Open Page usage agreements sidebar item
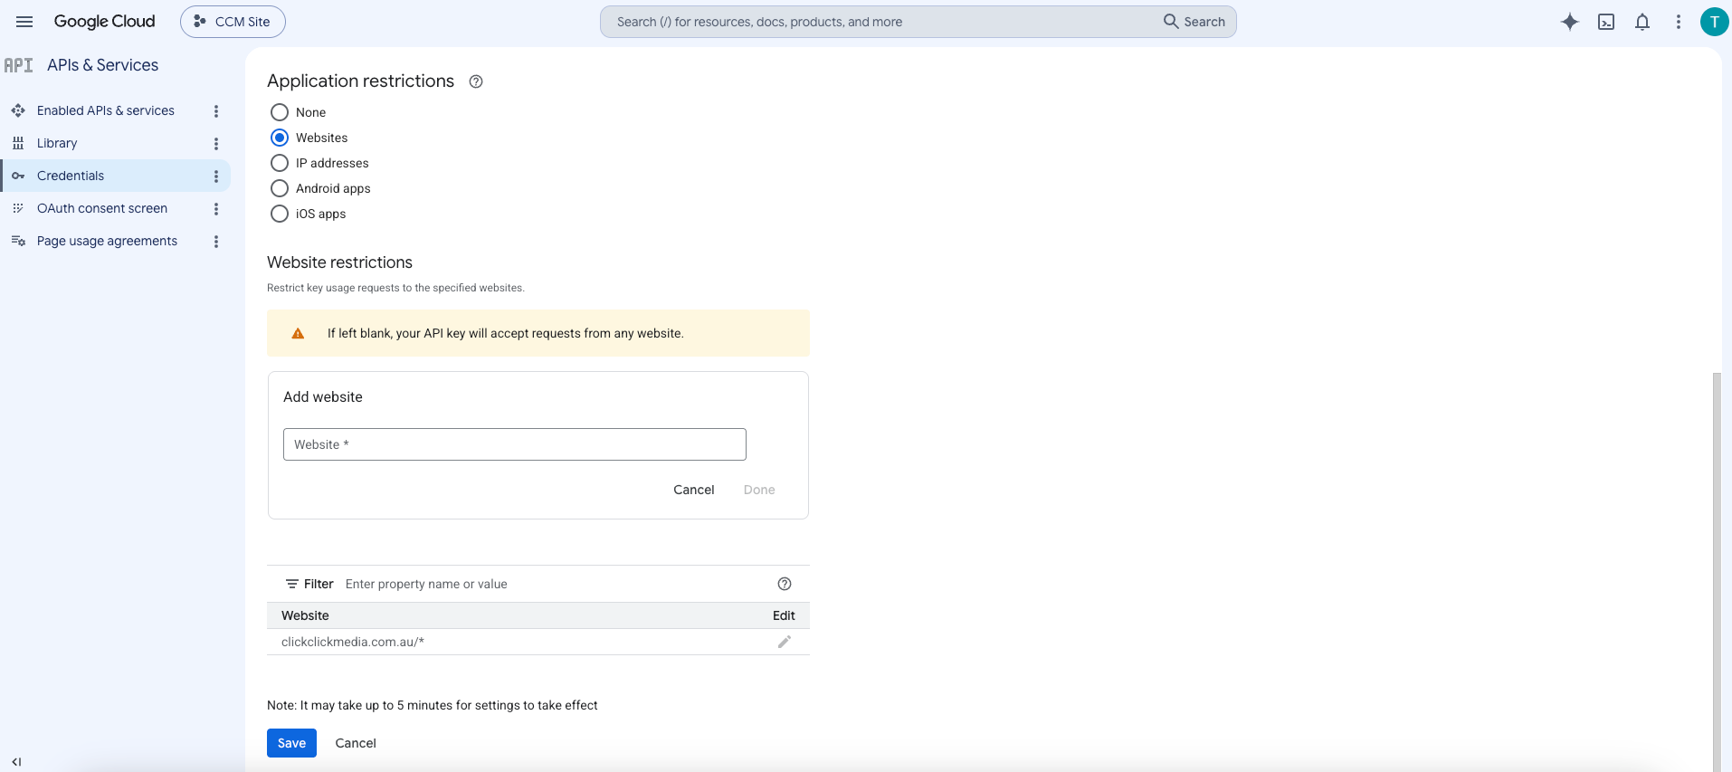 tap(107, 241)
